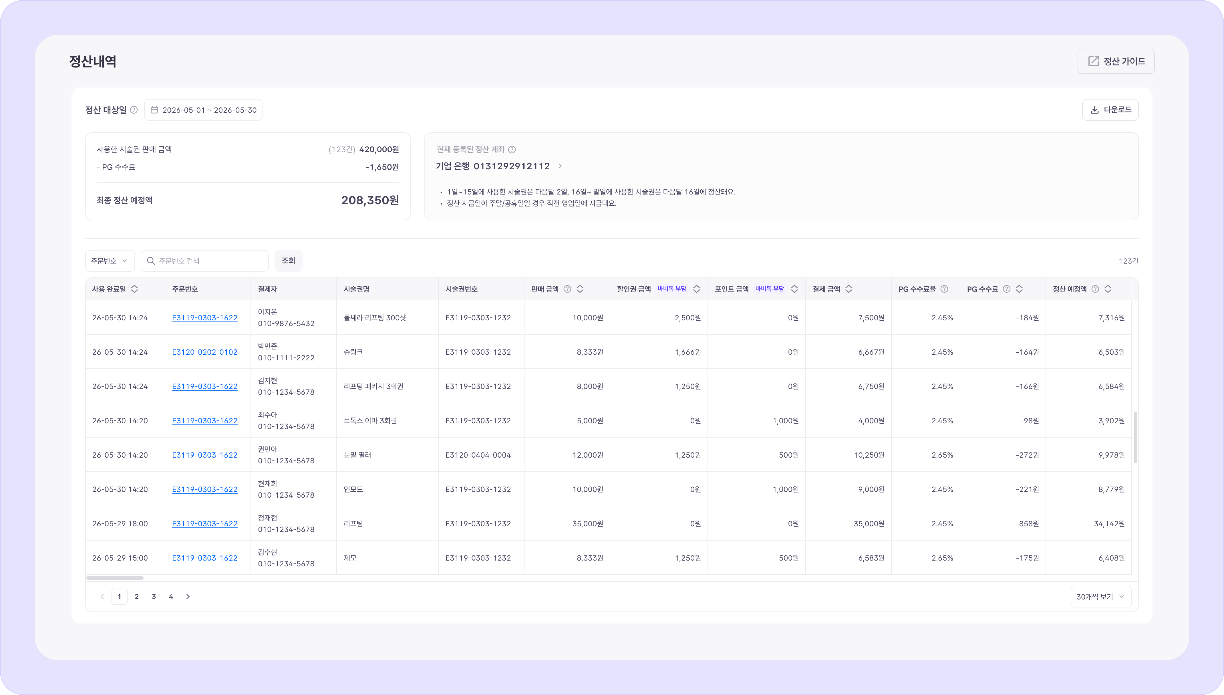
Task: Click the 다운로드 button
Action: click(x=1110, y=110)
